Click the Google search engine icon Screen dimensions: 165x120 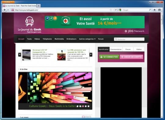point(120,10)
